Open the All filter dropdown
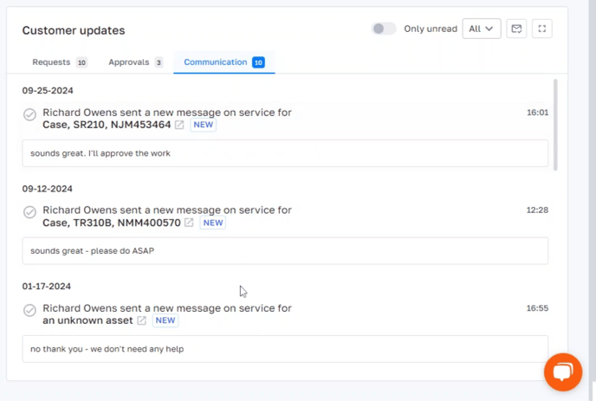This screenshot has width=596, height=401. coord(481,29)
